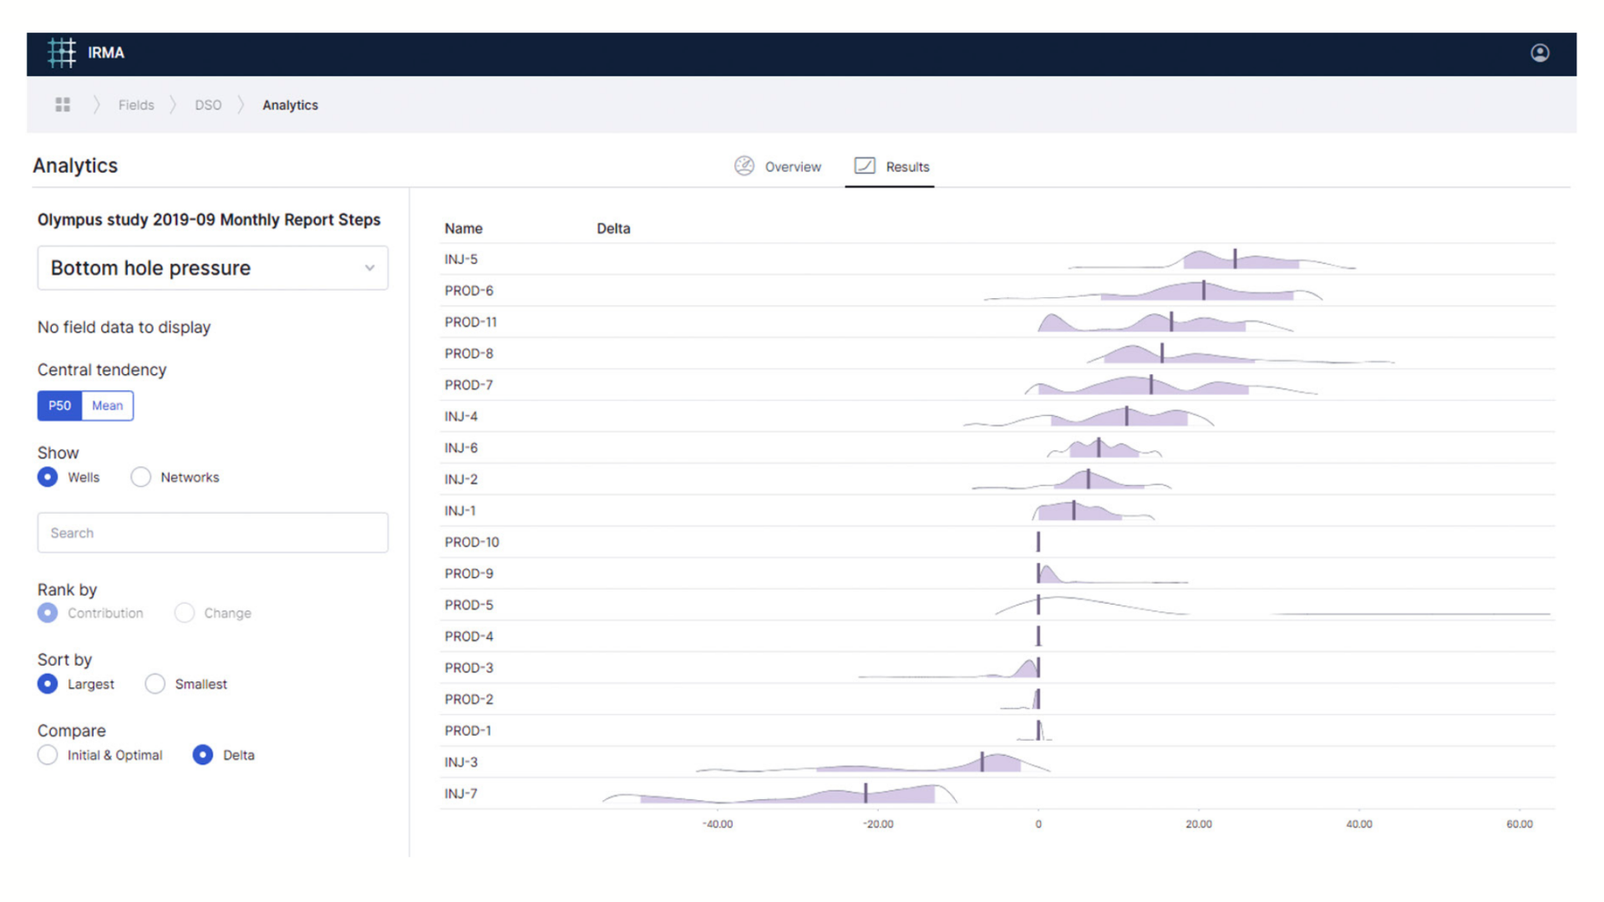Image resolution: width=1604 pixels, height=902 pixels.
Task: Click the chevron after Fields breadcrumb
Action: click(174, 105)
